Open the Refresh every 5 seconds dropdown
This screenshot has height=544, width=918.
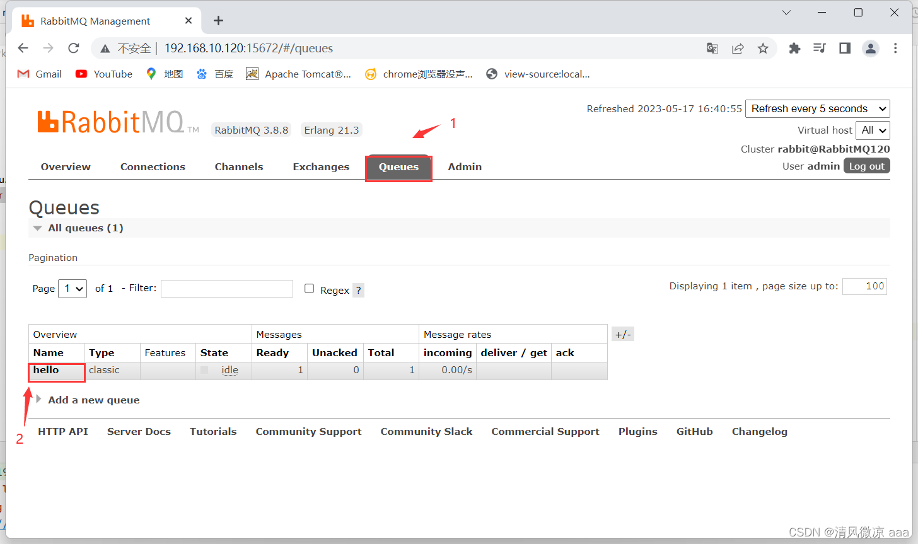(x=818, y=108)
